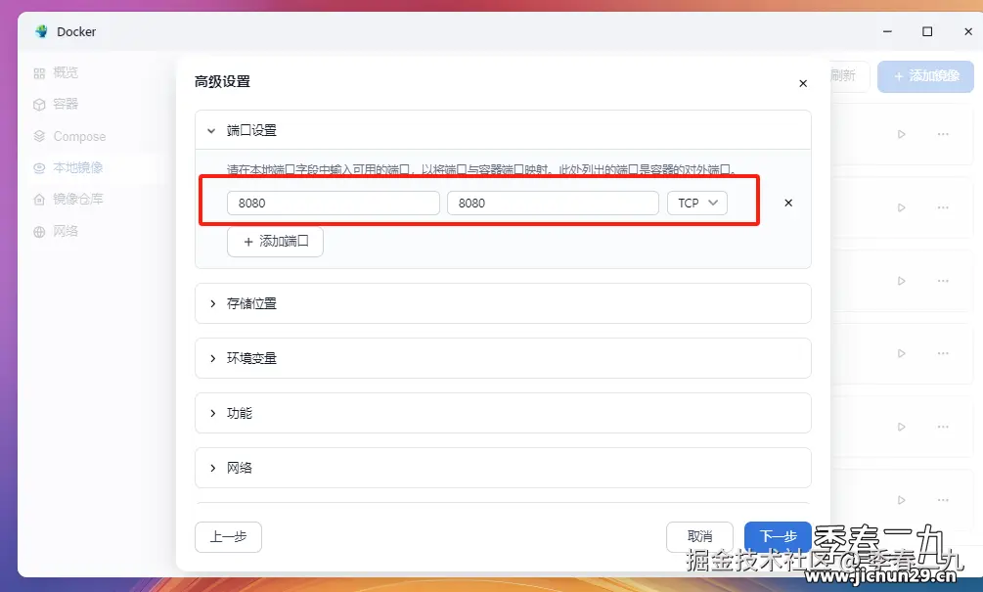This screenshot has height=592, width=983.
Task: Click the 网络 globe icon in sidebar
Action: click(39, 232)
